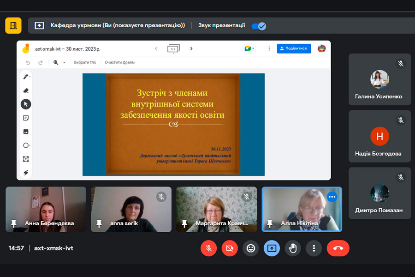Screen dimensions: 415x277
Task: Raise hand using the hand button
Action: (293, 248)
